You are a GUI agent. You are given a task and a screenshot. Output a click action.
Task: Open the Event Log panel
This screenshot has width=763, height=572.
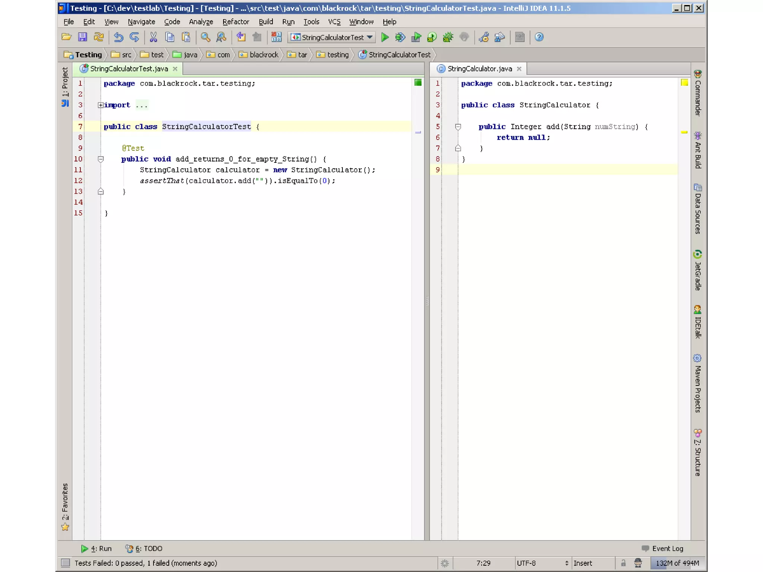(x=663, y=549)
